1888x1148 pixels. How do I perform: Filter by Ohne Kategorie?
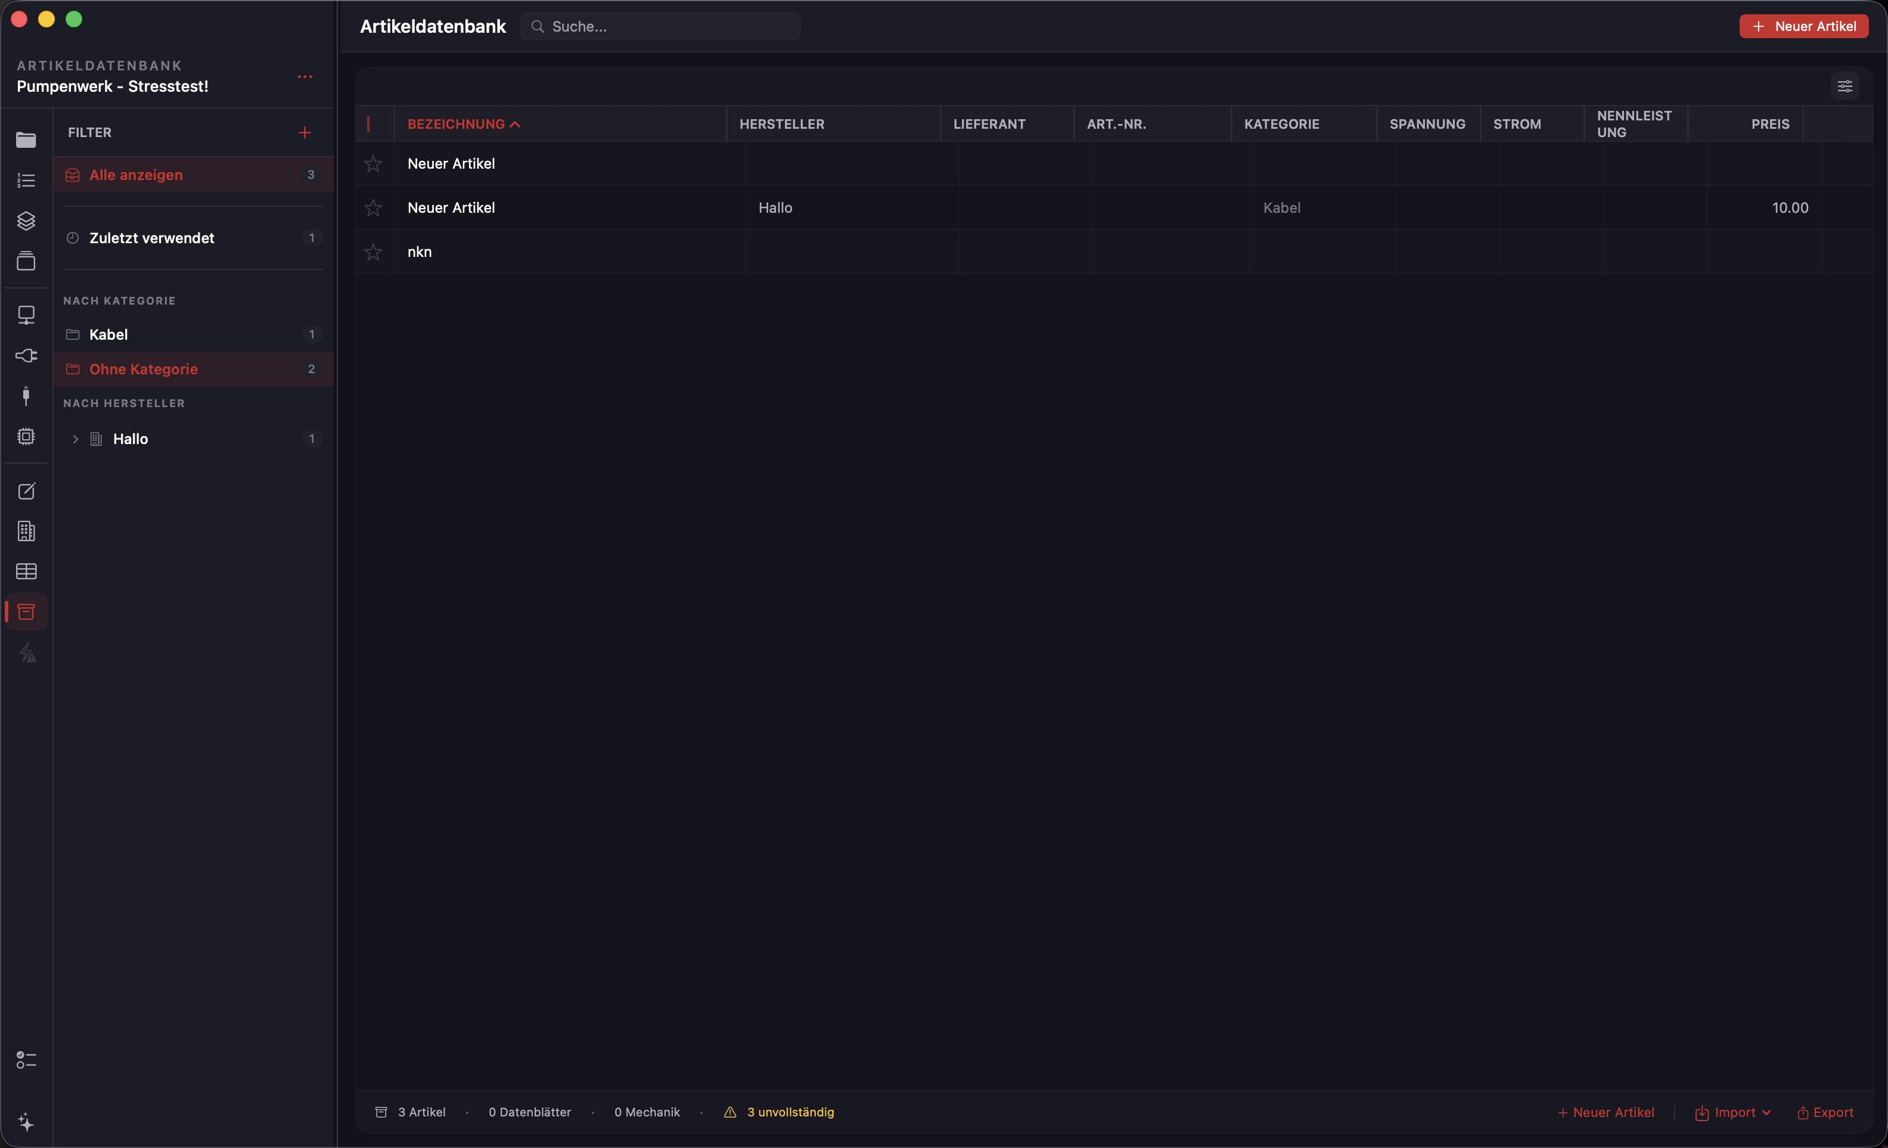click(x=193, y=368)
